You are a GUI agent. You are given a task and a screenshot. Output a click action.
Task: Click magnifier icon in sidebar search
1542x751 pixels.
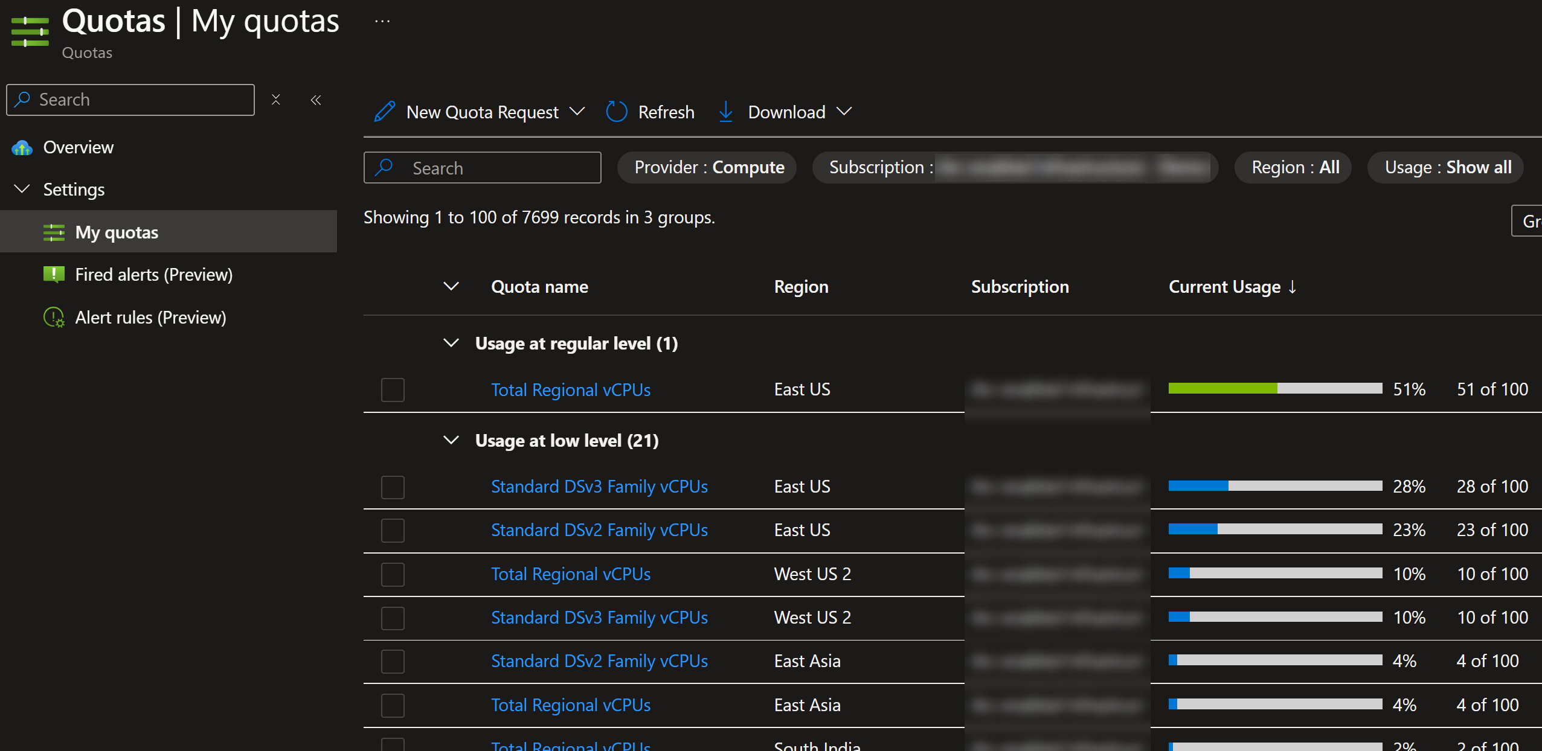[x=23, y=99]
